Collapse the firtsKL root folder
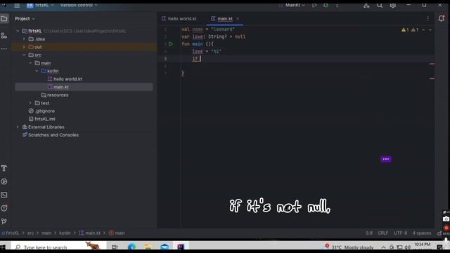450x253 pixels. (18, 31)
